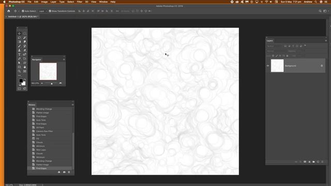Open macOS Spotlight search in menu bar
Image resolution: width=331 pixels, height=186 pixels.
(316, 2)
